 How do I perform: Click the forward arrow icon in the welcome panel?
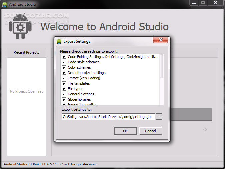(x=205, y=130)
